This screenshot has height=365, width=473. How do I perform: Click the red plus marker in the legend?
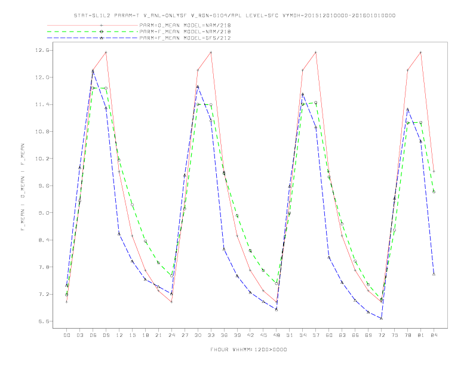(102, 25)
